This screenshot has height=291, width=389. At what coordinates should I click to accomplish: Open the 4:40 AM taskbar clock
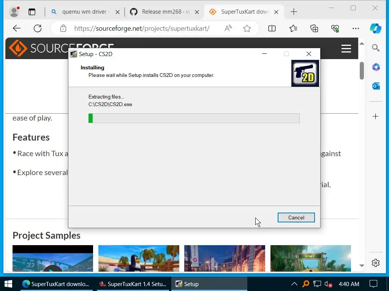(349, 284)
